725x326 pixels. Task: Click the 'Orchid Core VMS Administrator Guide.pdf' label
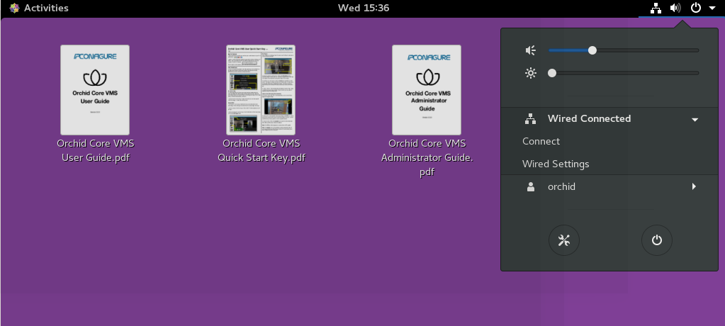pyautogui.click(x=427, y=157)
